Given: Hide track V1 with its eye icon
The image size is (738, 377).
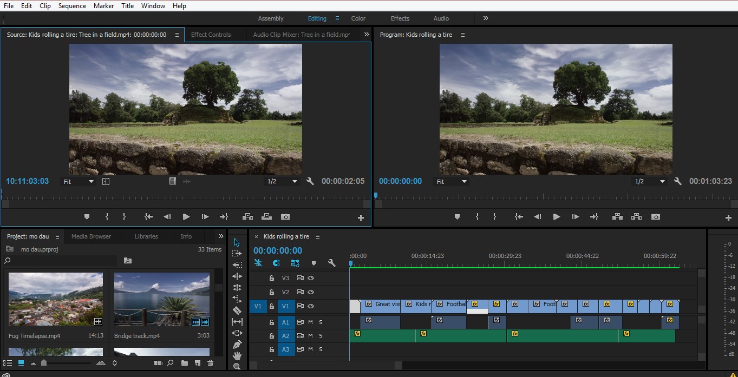Looking at the screenshot, I should click(311, 306).
